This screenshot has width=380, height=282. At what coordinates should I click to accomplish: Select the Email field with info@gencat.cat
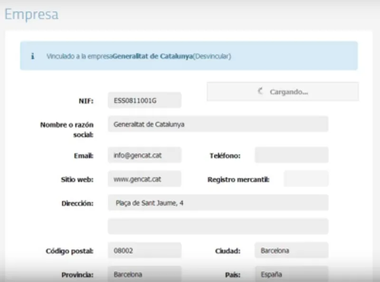(144, 155)
